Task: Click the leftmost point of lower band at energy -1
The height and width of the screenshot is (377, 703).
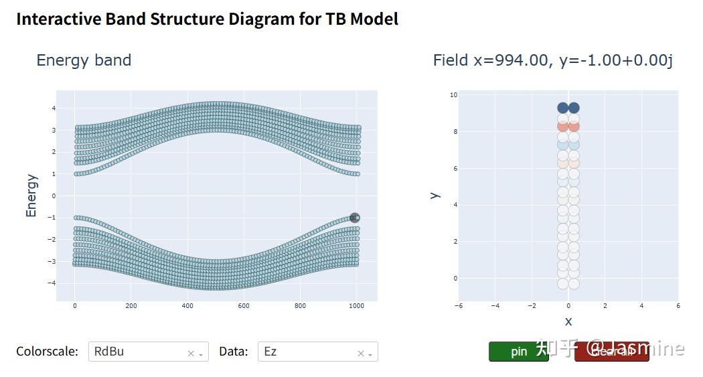Action: (x=76, y=218)
